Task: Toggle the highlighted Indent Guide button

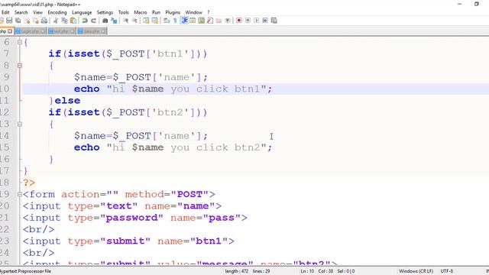Action: coord(184,21)
